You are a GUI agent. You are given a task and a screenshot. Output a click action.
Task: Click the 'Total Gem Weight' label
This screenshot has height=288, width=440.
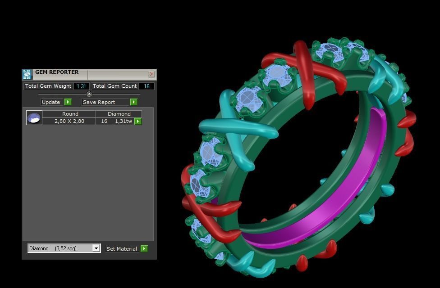48,86
